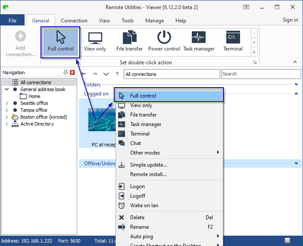The height and width of the screenshot is (246, 303).
Task: Expand the Active Directory tree node
Action: click(7, 124)
